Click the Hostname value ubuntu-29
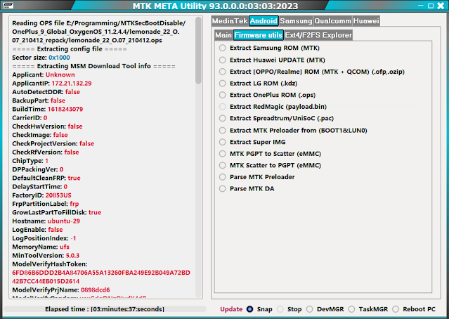The image size is (449, 319). point(63,221)
